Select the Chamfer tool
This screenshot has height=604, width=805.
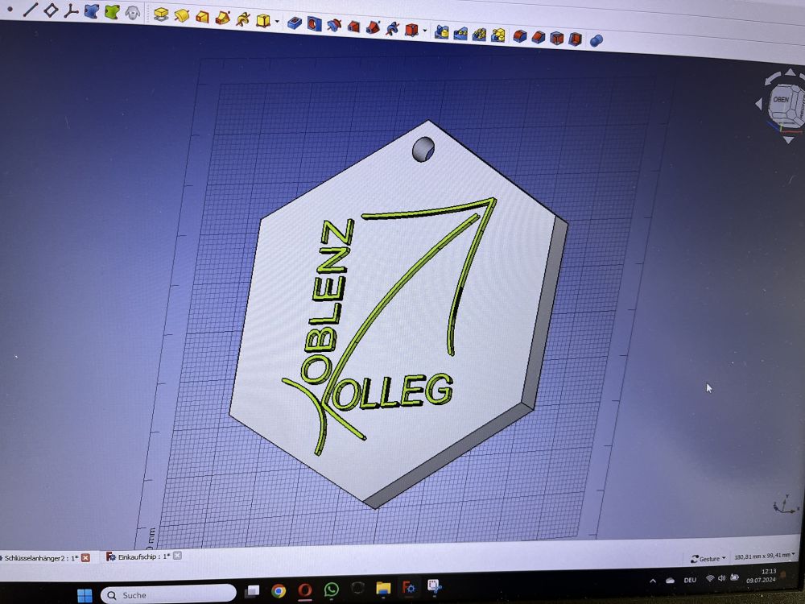pyautogui.click(x=539, y=38)
